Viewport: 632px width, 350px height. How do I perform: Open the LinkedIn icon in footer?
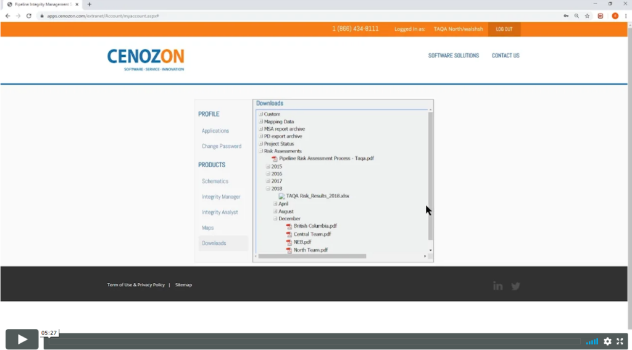coord(498,286)
